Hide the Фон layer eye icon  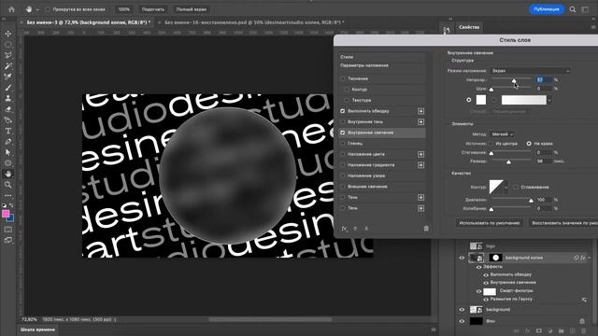pos(462,321)
